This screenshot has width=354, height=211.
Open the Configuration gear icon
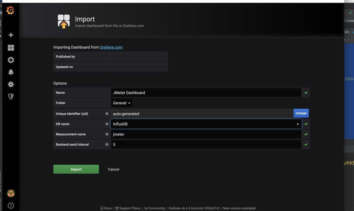point(11,84)
